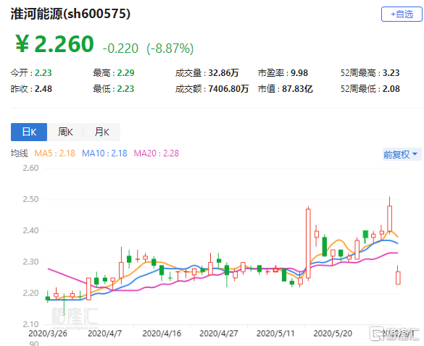Image resolution: width=424 pixels, height=346 pixels.
Task: Switch to the 日K daily chart tab
Action: click(x=29, y=132)
